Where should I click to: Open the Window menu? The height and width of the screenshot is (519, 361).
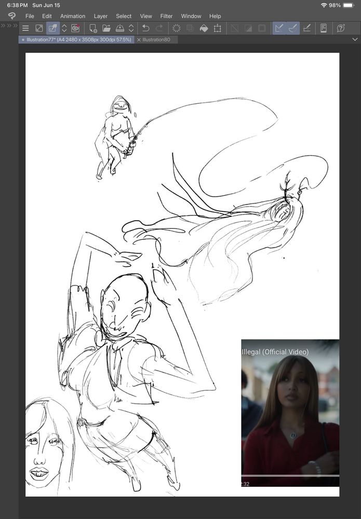coord(191,16)
